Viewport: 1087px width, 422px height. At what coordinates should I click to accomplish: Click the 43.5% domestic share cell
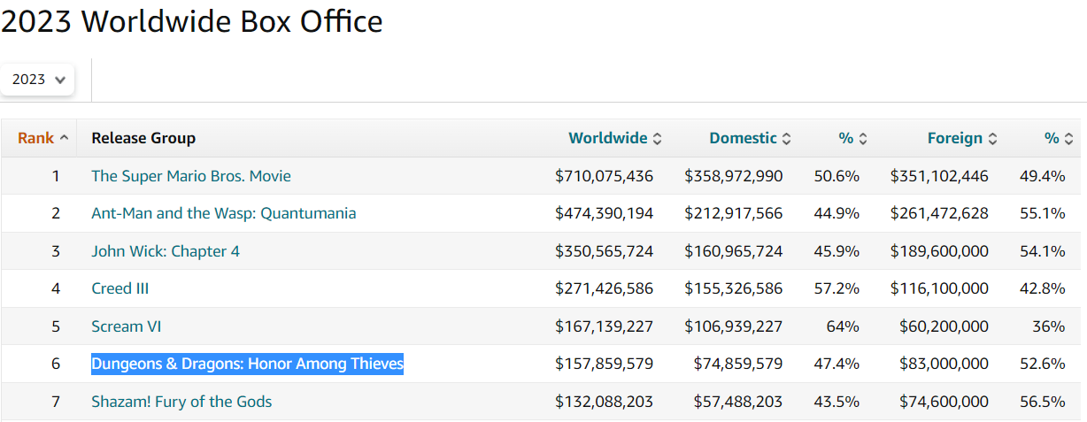[836, 402]
